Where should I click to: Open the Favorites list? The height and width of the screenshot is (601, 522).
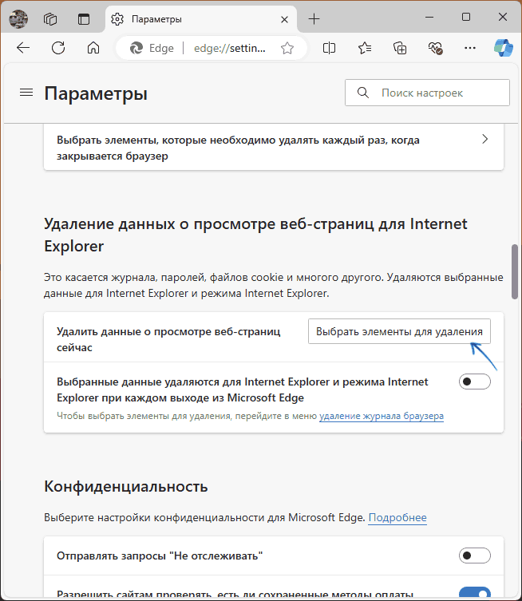pos(365,48)
